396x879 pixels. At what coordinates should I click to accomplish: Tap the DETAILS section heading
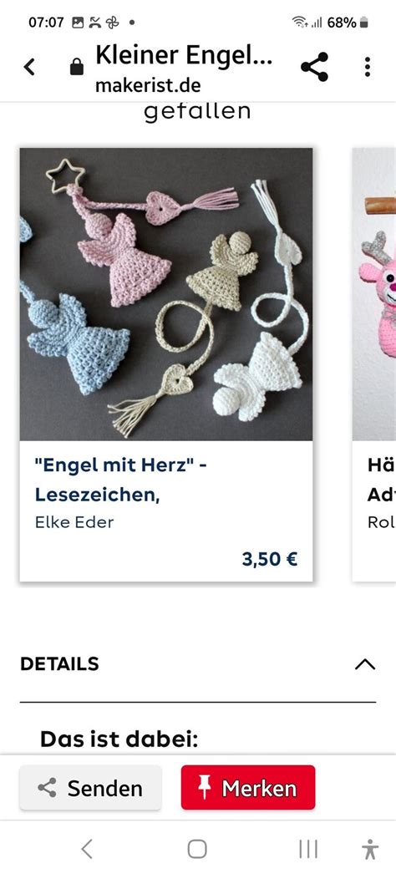click(59, 663)
